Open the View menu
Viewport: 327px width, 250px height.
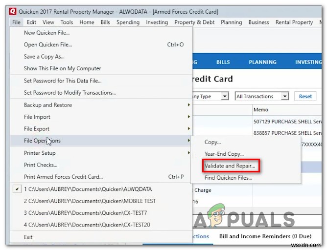(48, 22)
